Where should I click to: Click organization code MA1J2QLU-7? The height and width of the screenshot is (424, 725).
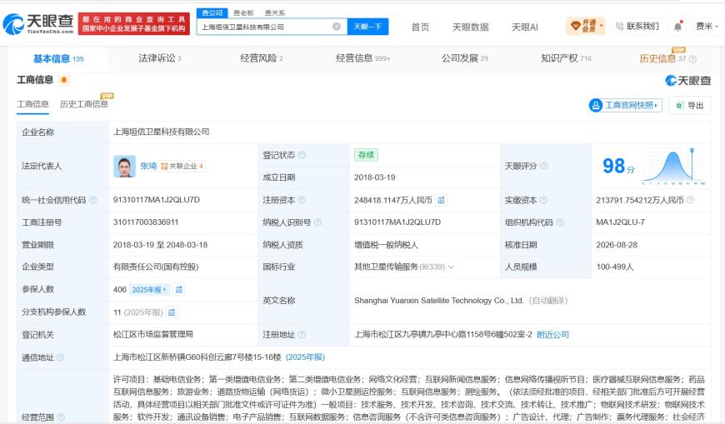tap(620, 222)
